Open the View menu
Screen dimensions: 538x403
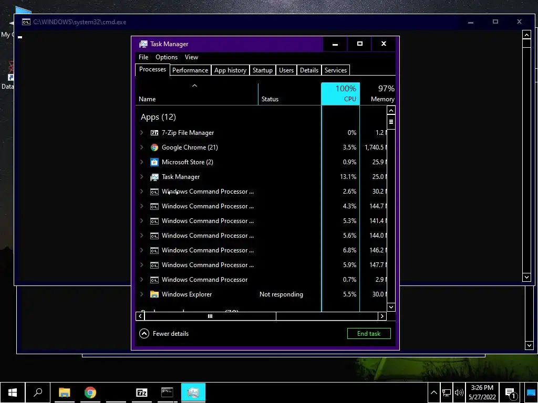coord(191,57)
